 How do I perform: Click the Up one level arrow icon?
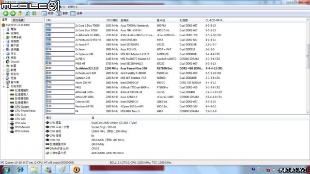(x=20, y=14)
